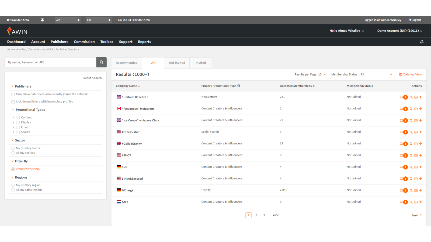The height and width of the screenshot is (242, 431).
Task: Tick the Email promotional type checkbox
Action: tap(18, 127)
